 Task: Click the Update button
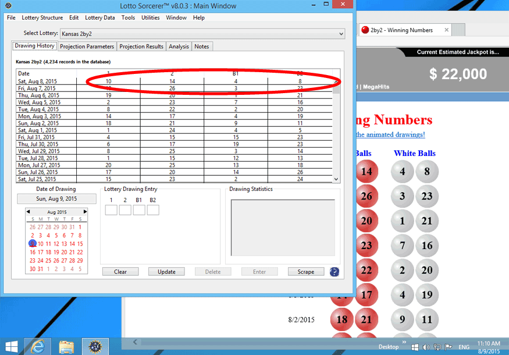[x=166, y=272]
